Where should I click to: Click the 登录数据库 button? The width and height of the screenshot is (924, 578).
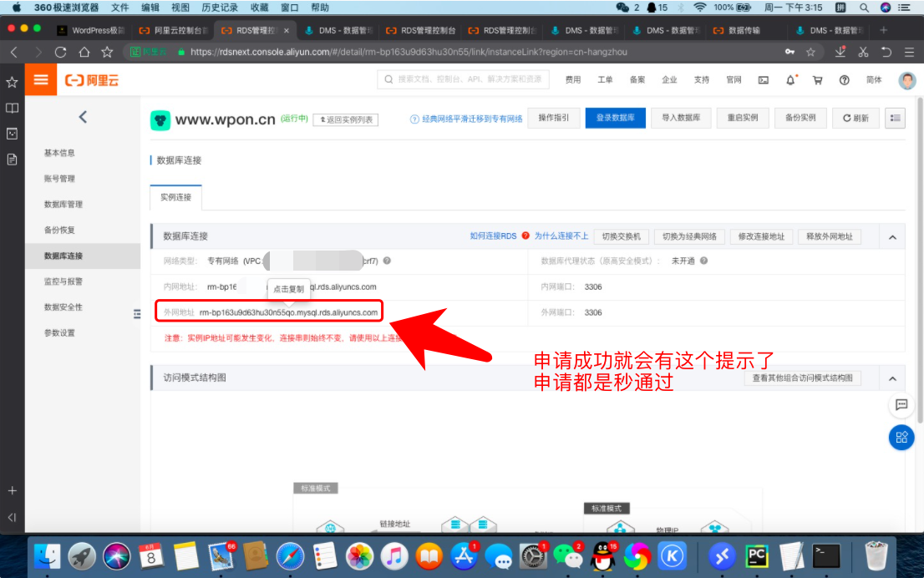[x=615, y=118]
